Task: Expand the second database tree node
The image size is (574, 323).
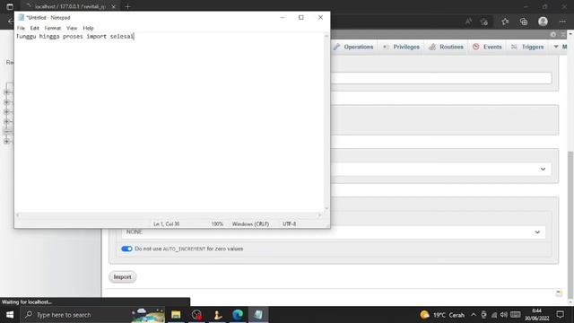Action: 6,102
